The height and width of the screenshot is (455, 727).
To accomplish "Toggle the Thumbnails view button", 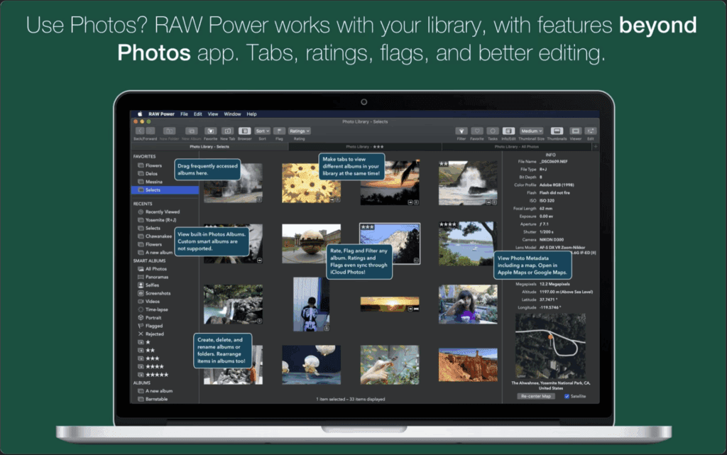I will tap(557, 131).
